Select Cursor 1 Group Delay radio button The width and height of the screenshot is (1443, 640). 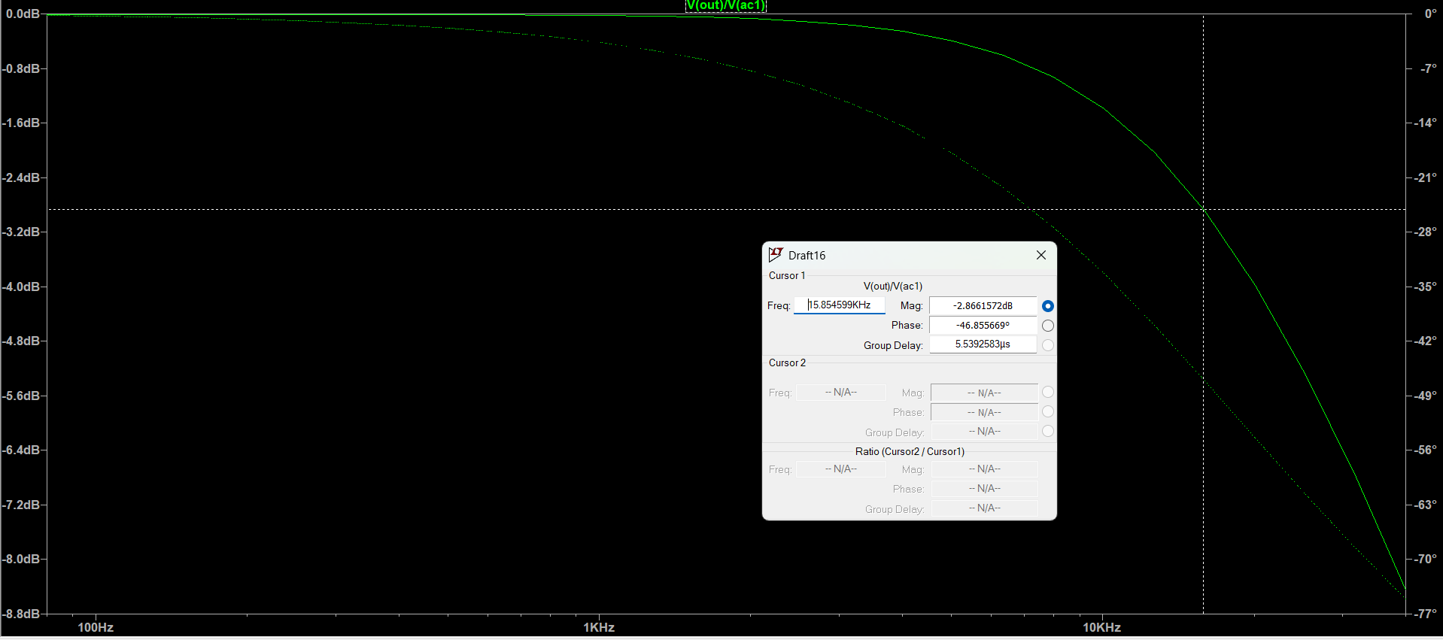(x=1047, y=345)
